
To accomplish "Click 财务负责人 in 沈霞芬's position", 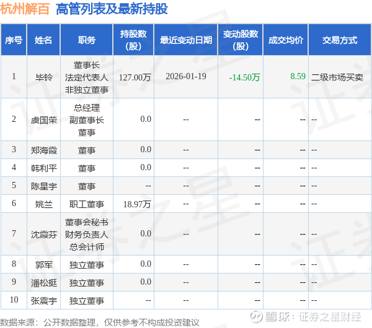I will [87, 234].
